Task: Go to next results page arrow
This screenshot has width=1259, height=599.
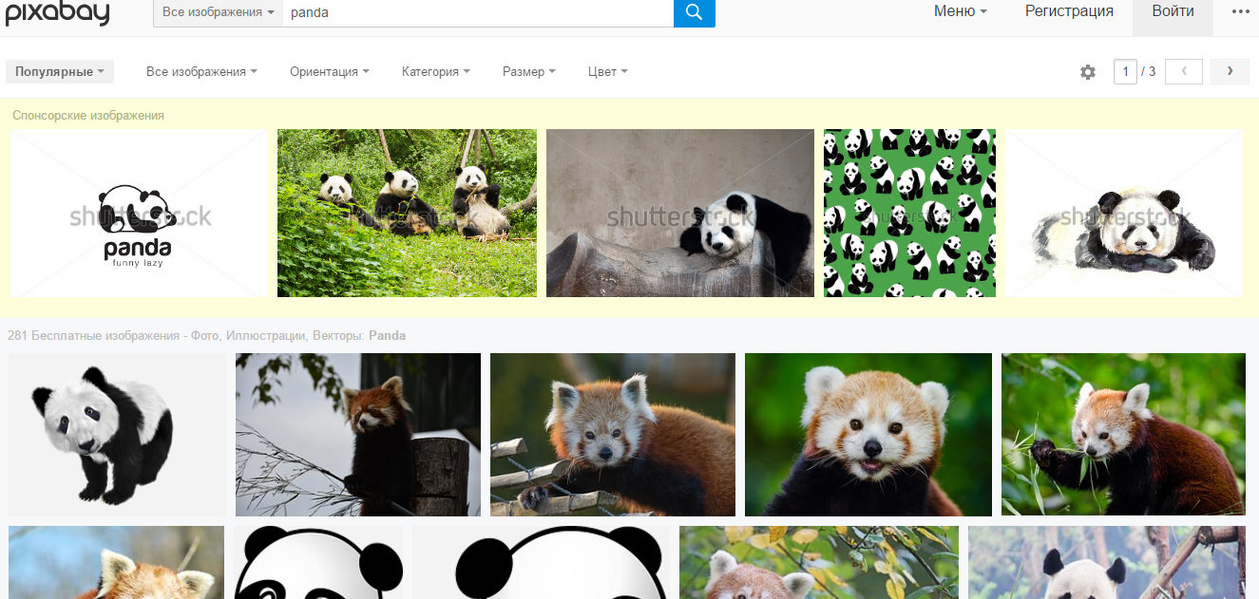Action: (x=1230, y=71)
